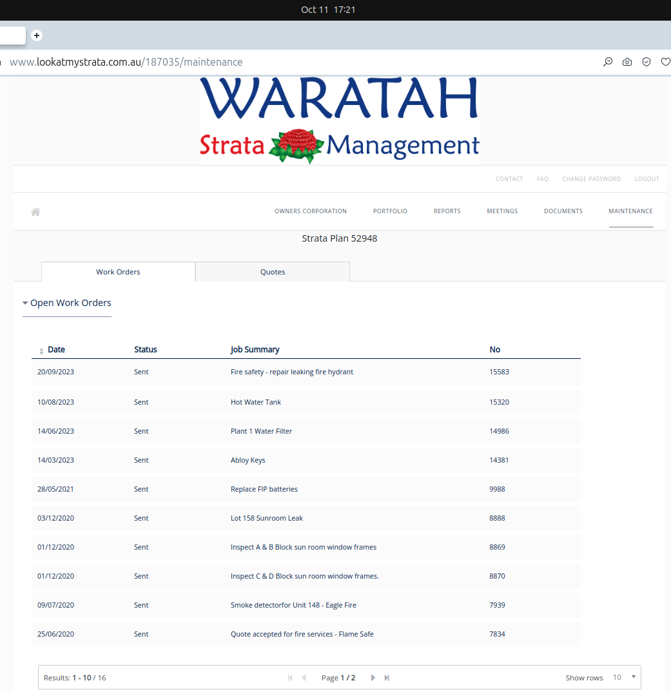This screenshot has width=671, height=692.
Task: Bookmark the page with the heart icon
Action: click(665, 62)
